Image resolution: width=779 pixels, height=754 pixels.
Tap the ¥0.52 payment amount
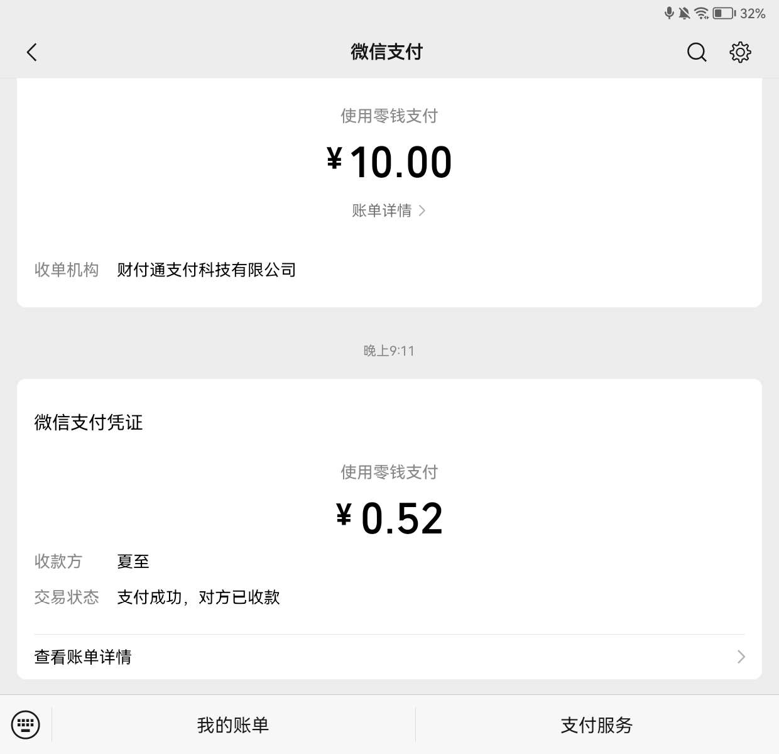389,518
